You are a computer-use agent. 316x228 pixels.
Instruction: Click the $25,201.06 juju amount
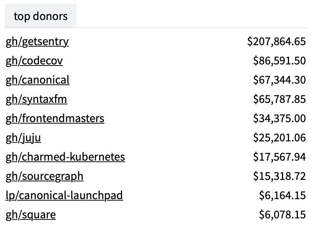tap(279, 138)
